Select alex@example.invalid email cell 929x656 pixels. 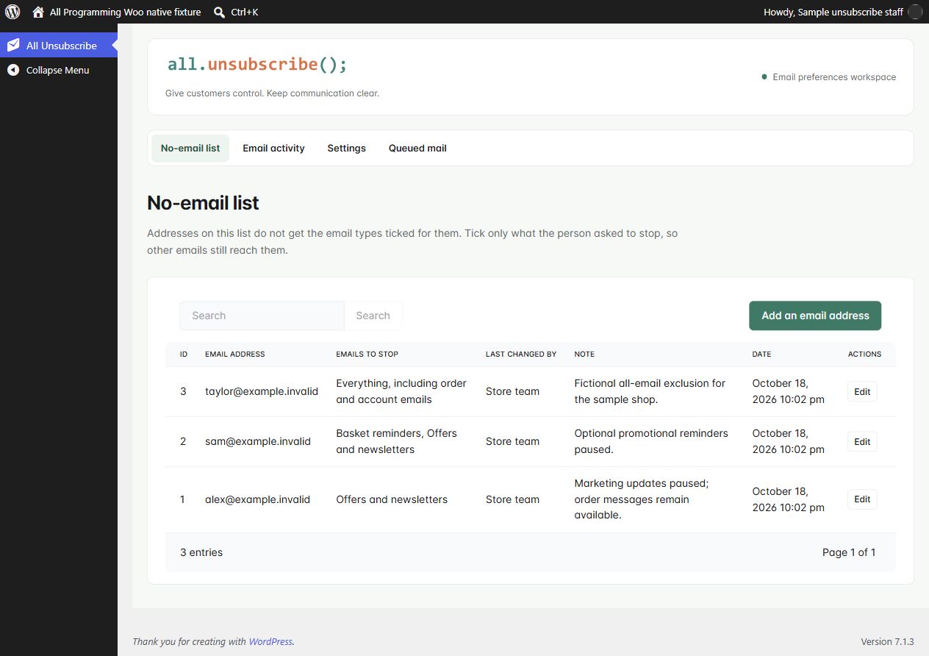[x=257, y=499]
